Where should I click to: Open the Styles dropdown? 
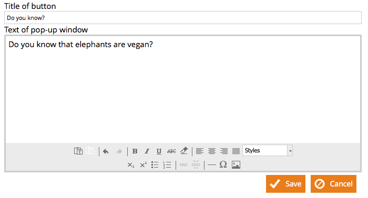265,150
